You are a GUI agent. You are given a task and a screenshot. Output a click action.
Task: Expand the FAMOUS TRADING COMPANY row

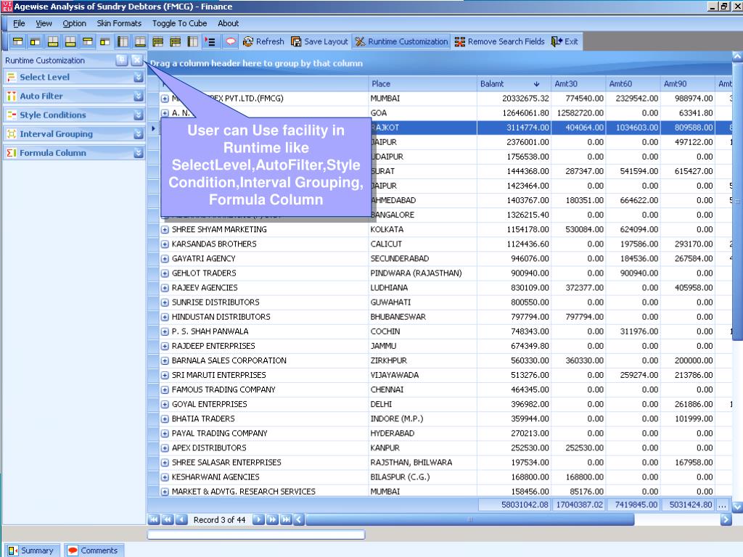pyautogui.click(x=165, y=389)
